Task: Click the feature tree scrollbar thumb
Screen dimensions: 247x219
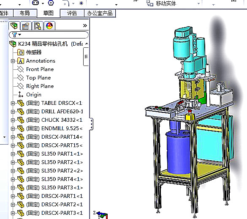Action: (86, 57)
